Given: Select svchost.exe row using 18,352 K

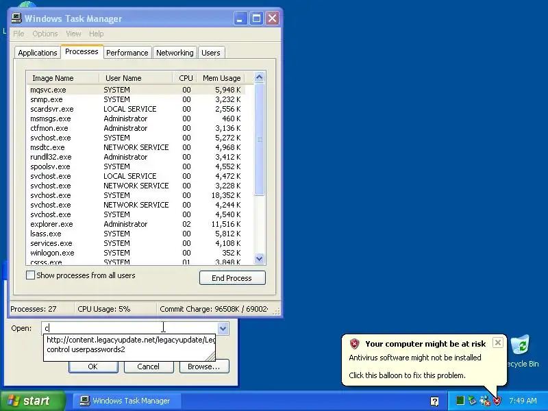Looking at the screenshot, I should click(x=136, y=195).
